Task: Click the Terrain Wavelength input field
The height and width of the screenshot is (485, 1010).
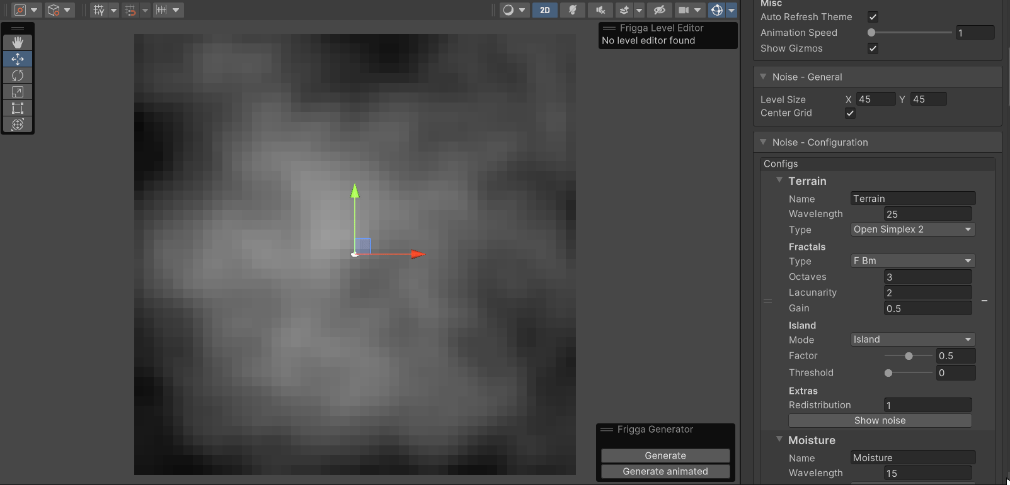Action: (927, 215)
